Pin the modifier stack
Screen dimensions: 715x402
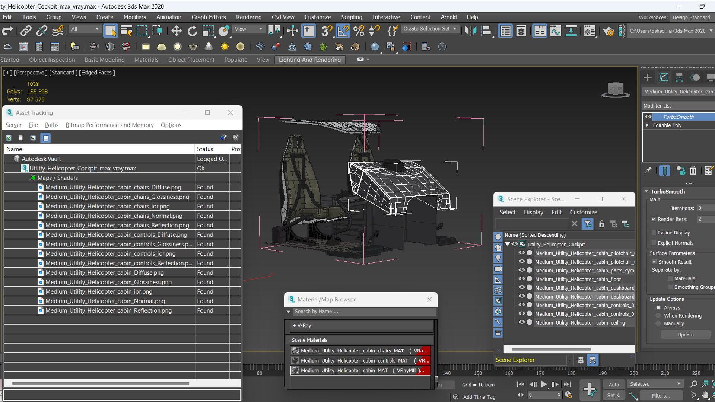pyautogui.click(x=648, y=170)
